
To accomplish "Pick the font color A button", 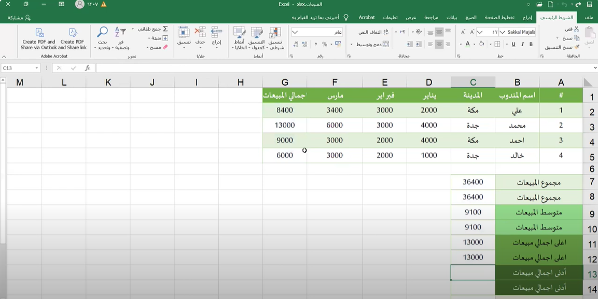I will [x=467, y=45].
